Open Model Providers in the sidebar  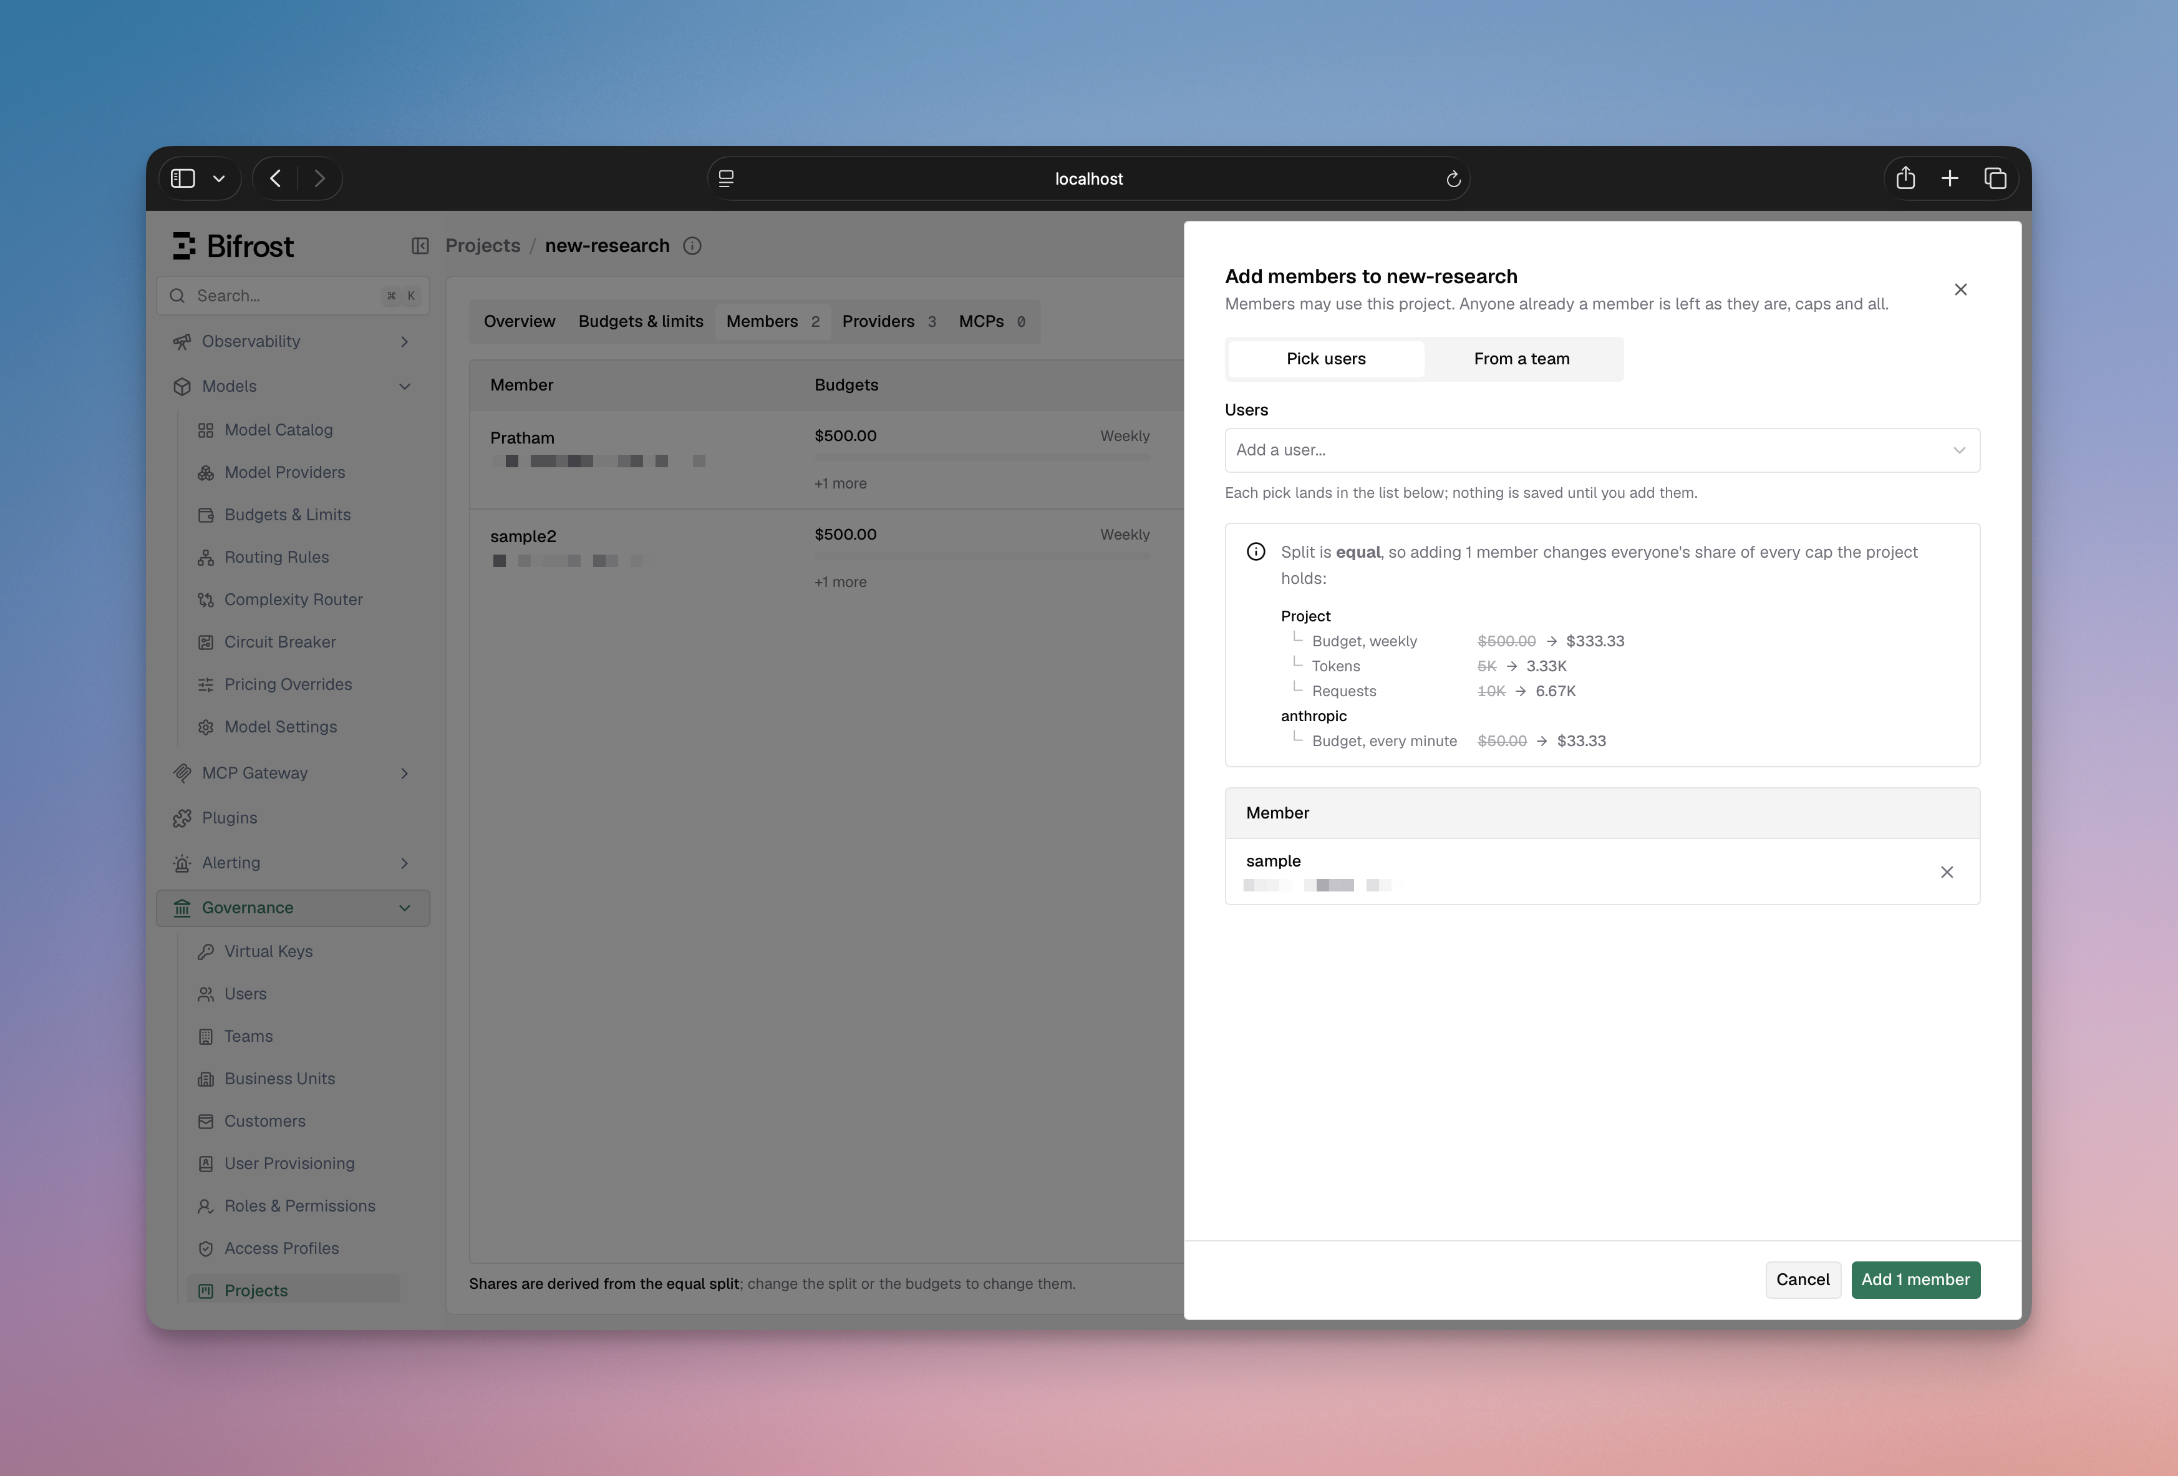click(284, 472)
